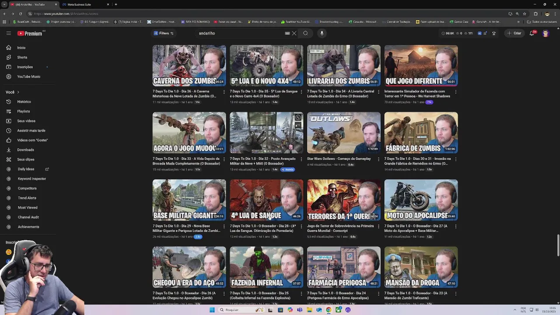The height and width of the screenshot is (315, 560).
Task: Open Chrome from the taskbar
Action: (x=329, y=310)
